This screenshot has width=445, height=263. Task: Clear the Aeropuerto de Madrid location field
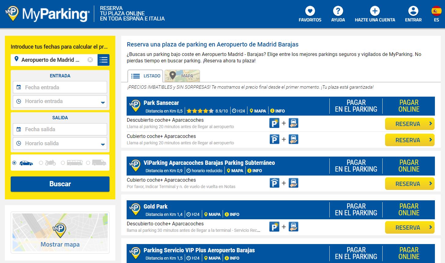click(90, 60)
